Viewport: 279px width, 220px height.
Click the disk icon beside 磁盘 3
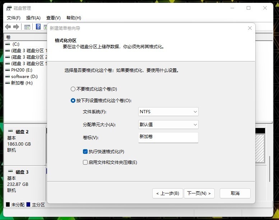pos(10,171)
